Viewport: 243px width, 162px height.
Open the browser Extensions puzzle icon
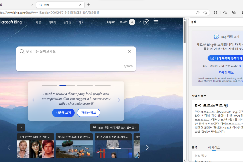point(215,13)
